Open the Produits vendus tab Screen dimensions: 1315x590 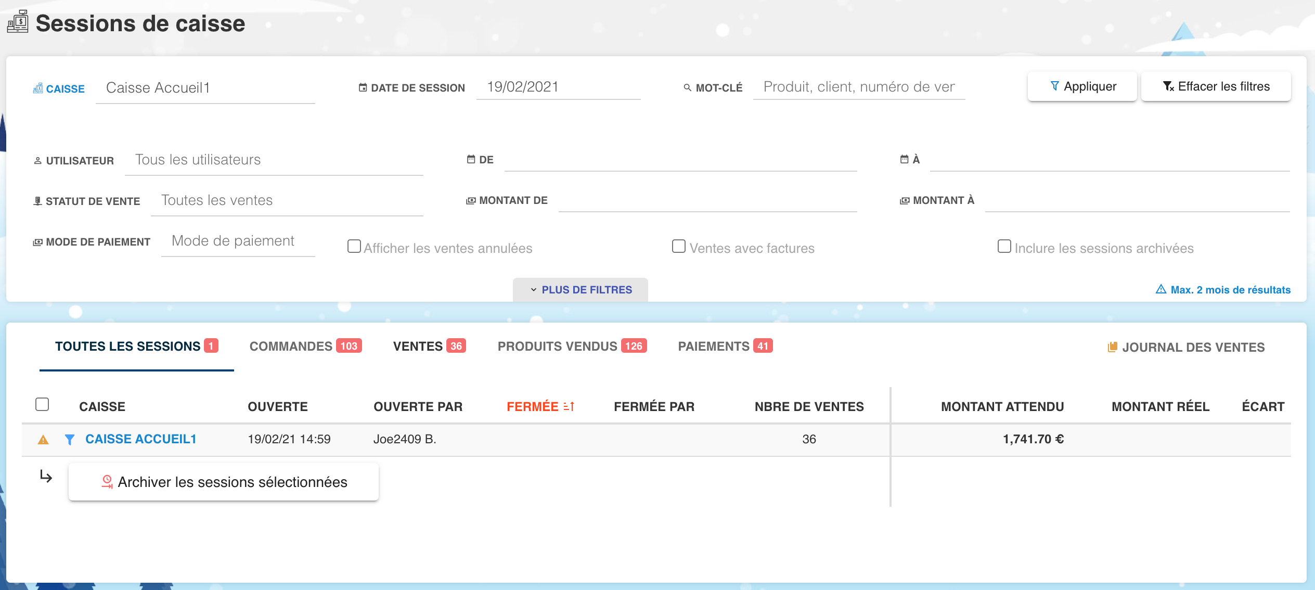(x=572, y=347)
